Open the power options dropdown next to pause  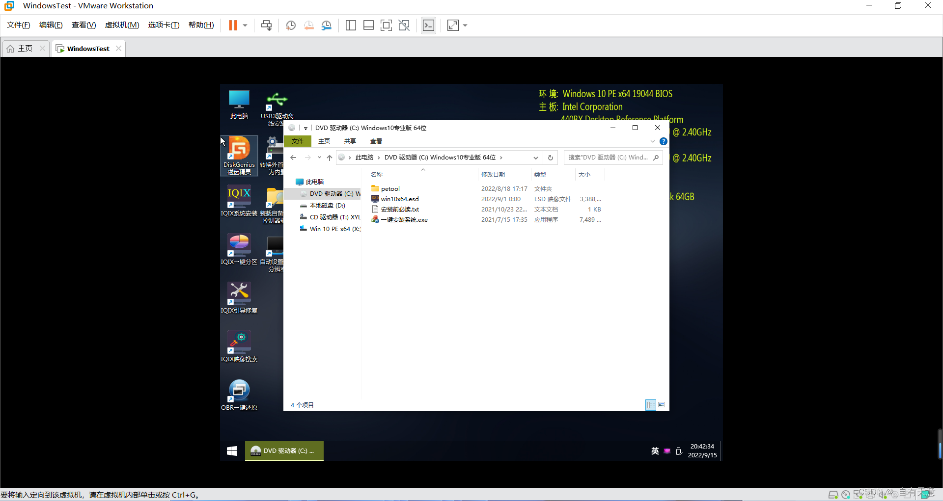coord(245,25)
